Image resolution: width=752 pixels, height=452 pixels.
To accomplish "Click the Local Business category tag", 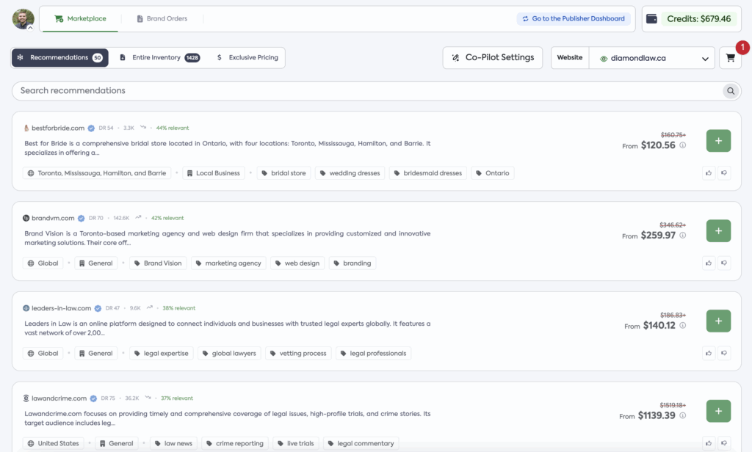I will point(213,173).
